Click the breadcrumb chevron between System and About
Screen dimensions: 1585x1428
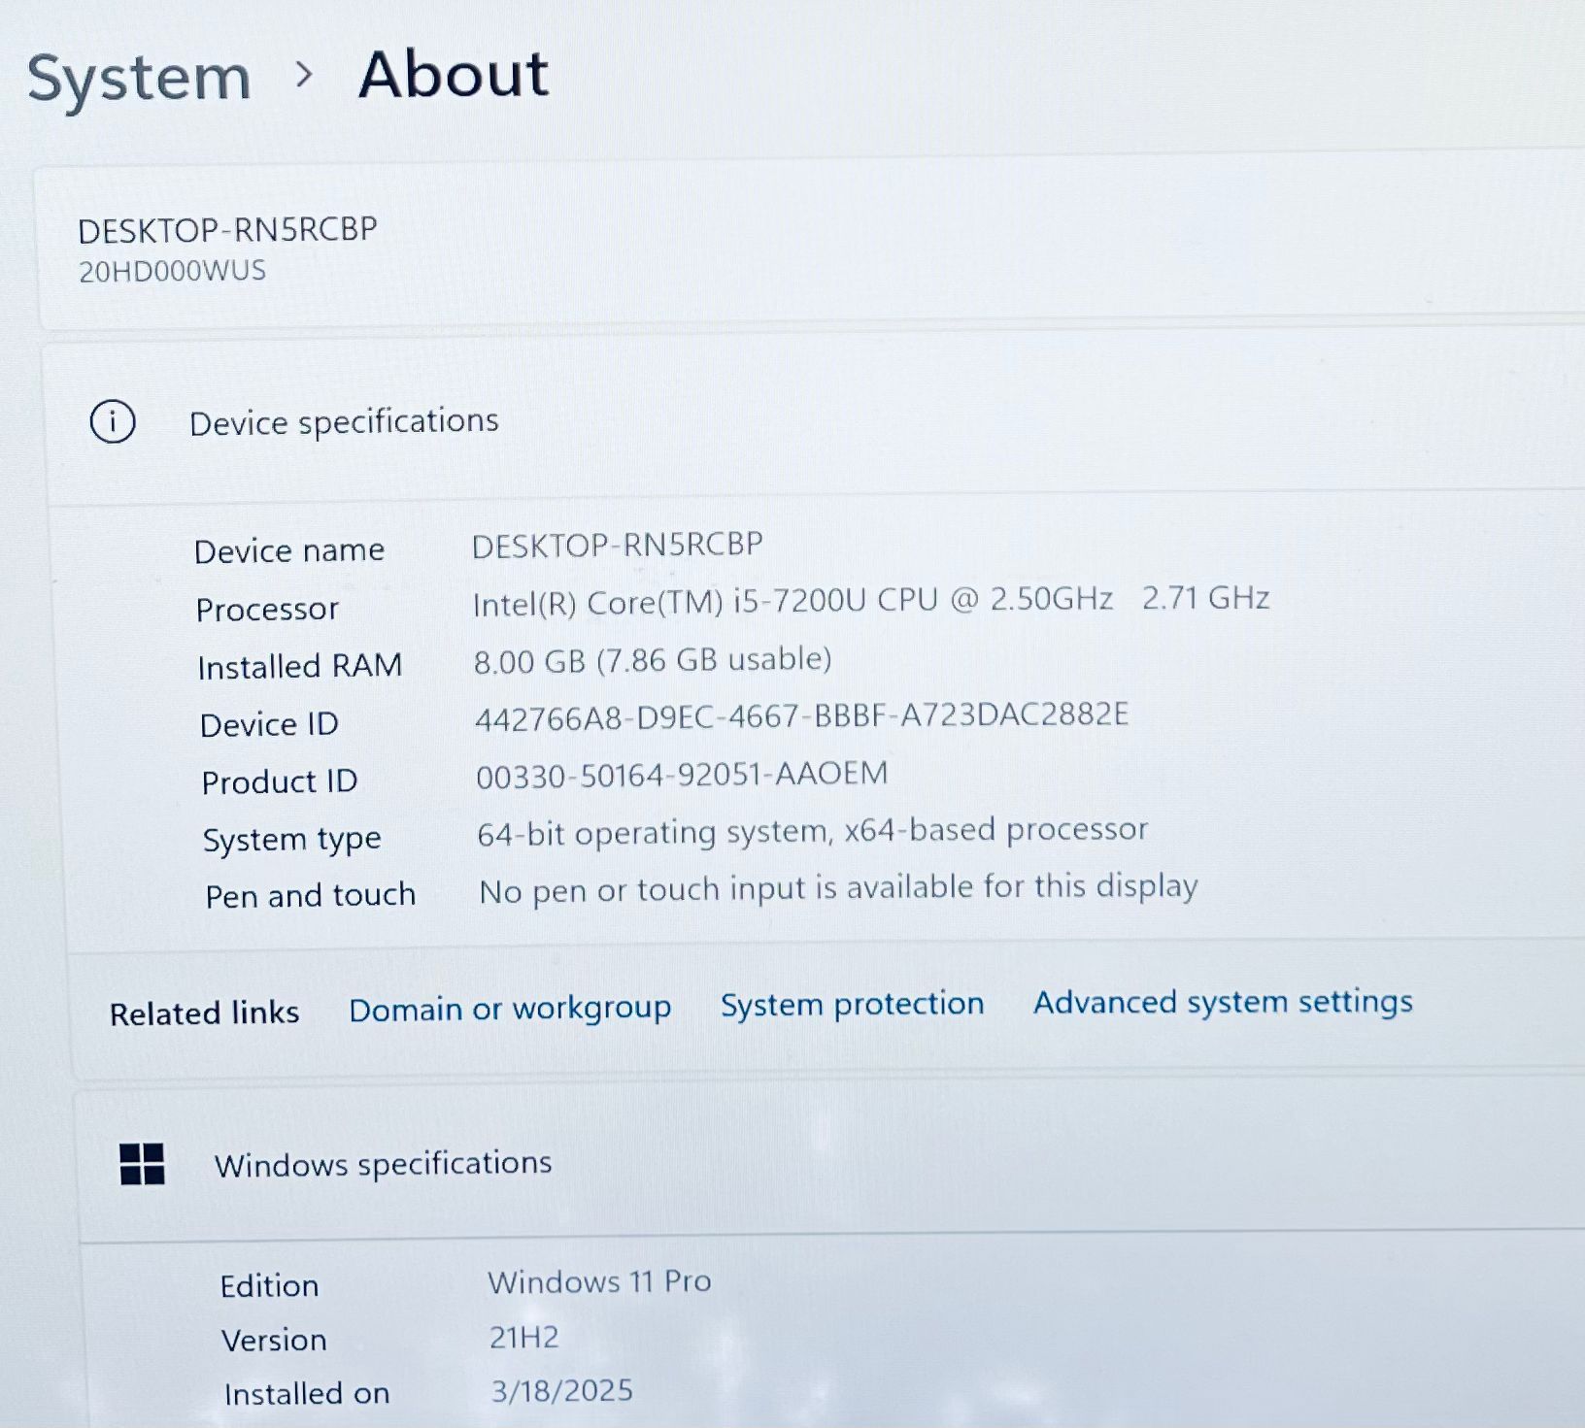tap(304, 75)
